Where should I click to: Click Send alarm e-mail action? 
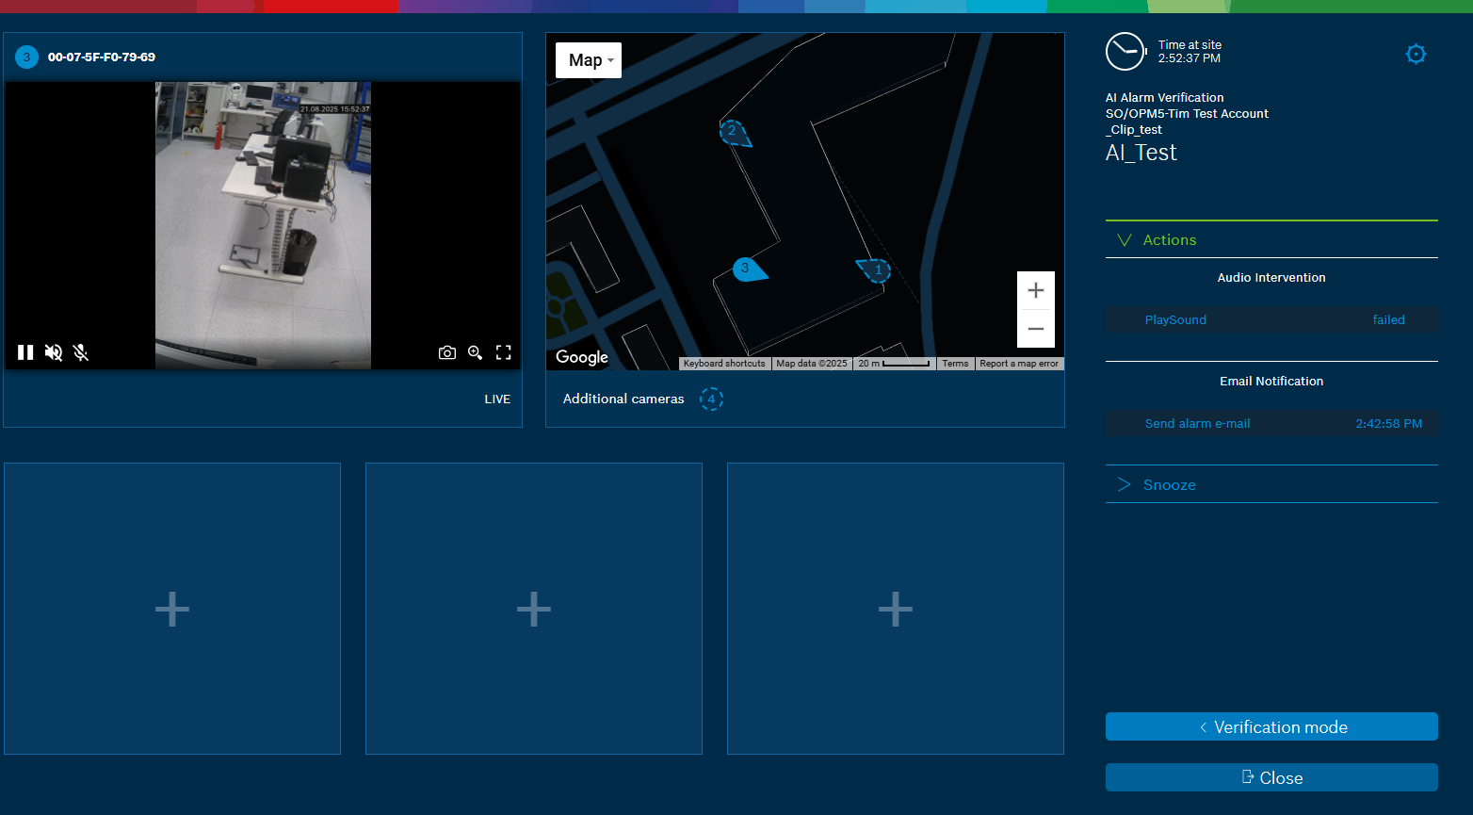(x=1197, y=424)
